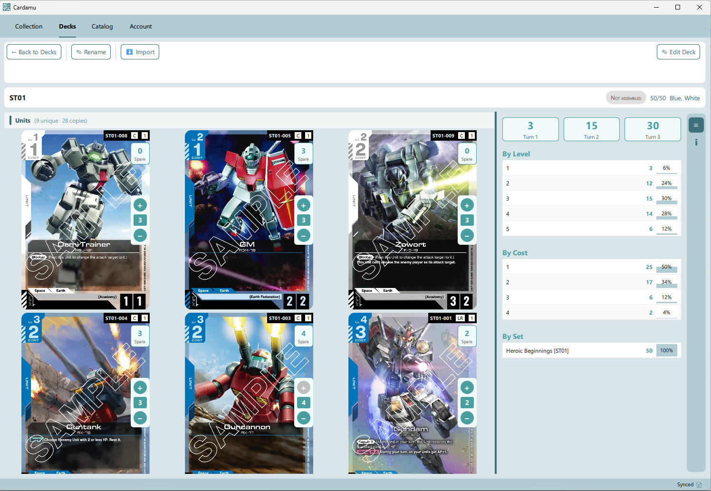Select the Heroic Beginnings [ST01] set row

click(x=592, y=350)
